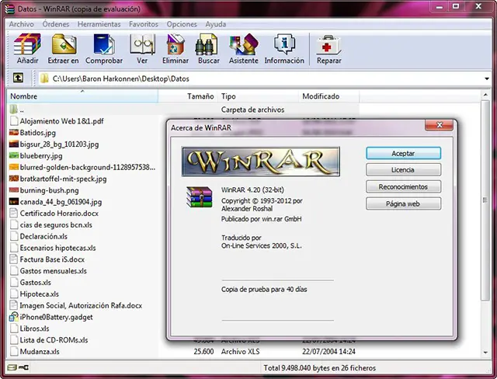
Task: Click the Información toolbar icon
Action: tap(284, 47)
